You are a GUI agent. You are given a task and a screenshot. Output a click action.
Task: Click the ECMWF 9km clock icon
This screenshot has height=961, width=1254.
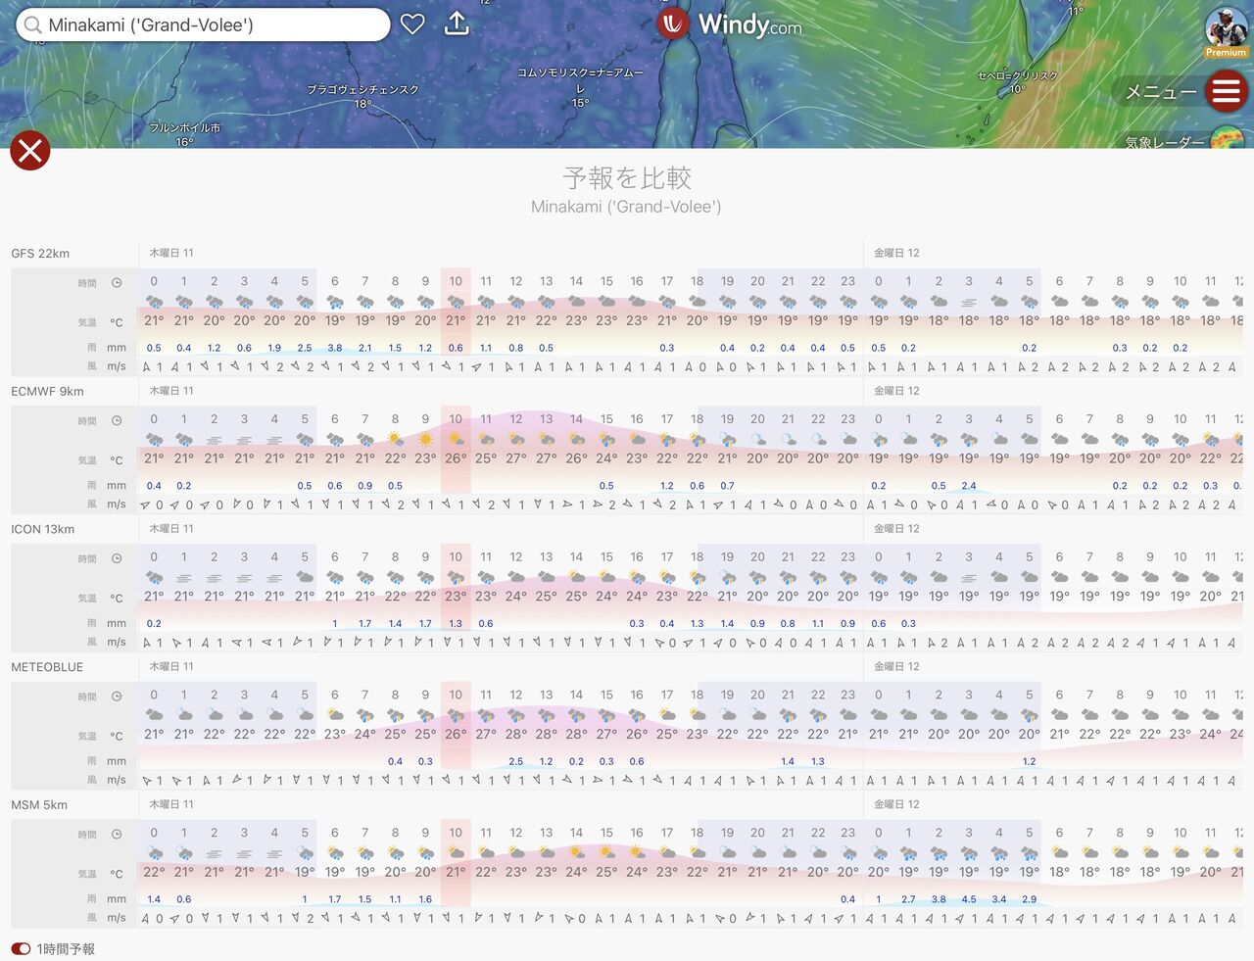[x=117, y=420]
